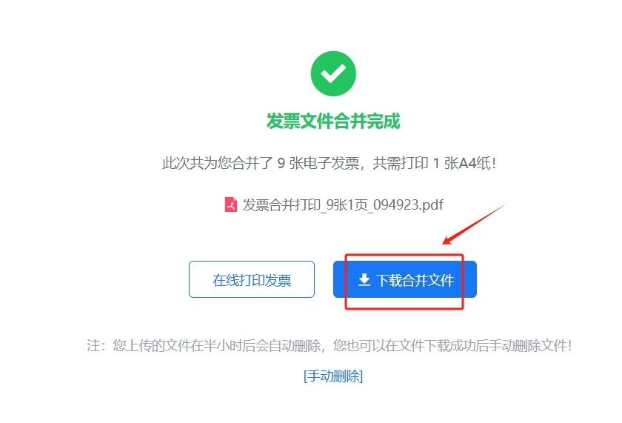Click the red PDF file icon
This screenshot has width=622, height=423.
coord(231,204)
